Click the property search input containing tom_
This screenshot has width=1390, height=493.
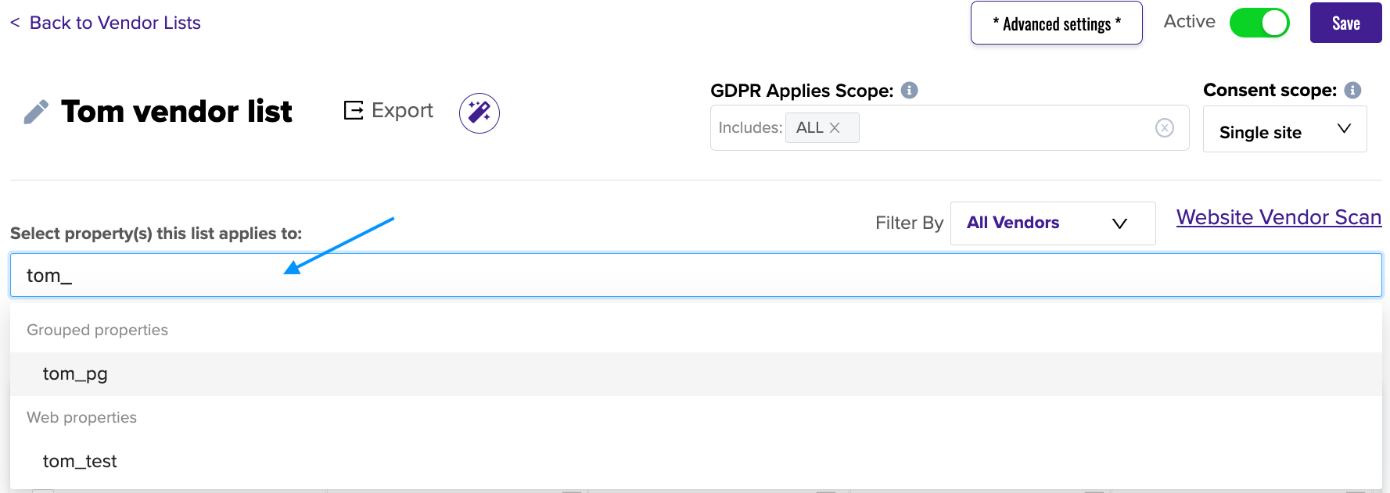695,275
